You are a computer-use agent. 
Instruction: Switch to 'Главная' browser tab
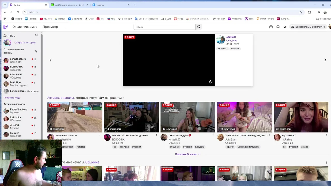(111, 5)
